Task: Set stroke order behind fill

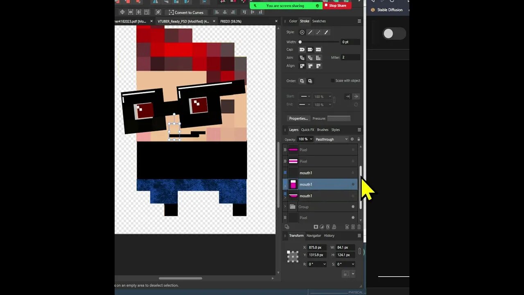Action: click(302, 81)
